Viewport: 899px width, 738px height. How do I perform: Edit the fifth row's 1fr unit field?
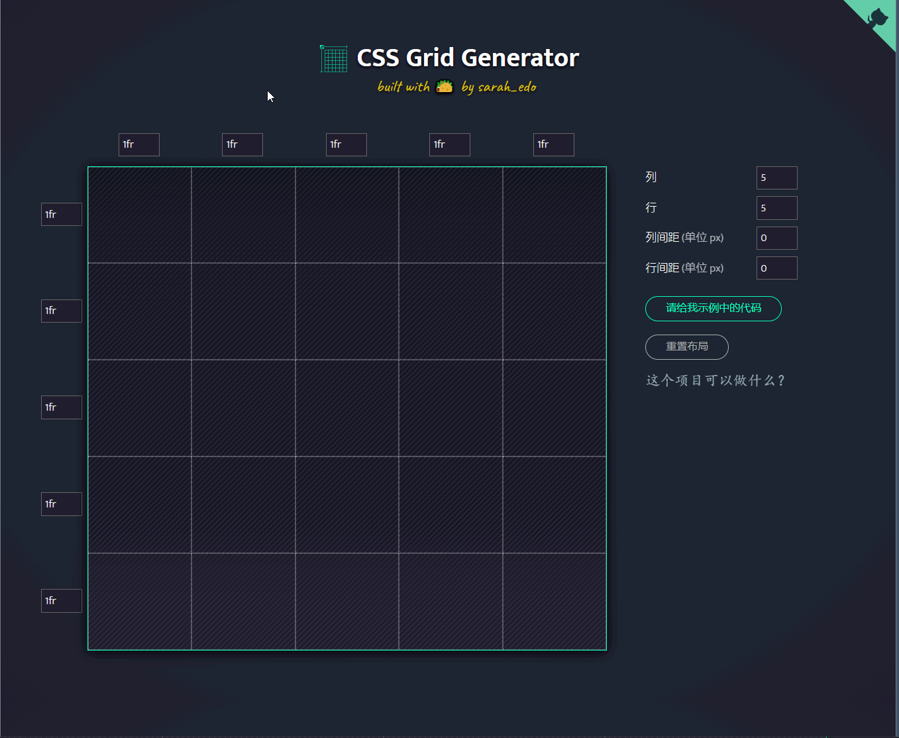[62, 601]
